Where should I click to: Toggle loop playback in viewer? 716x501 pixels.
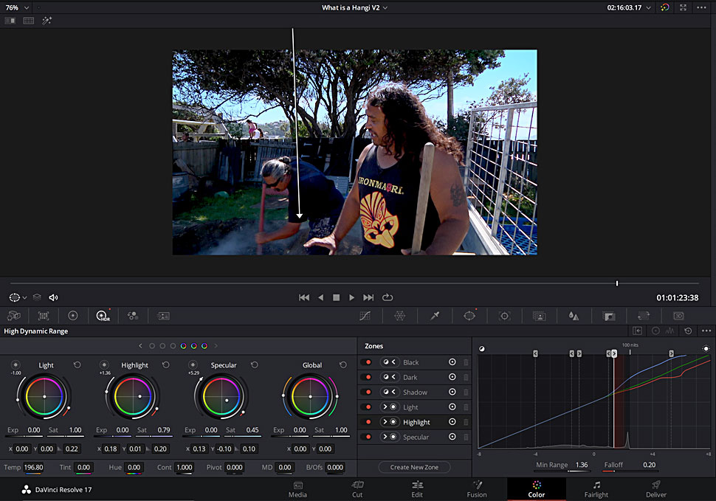pos(388,297)
